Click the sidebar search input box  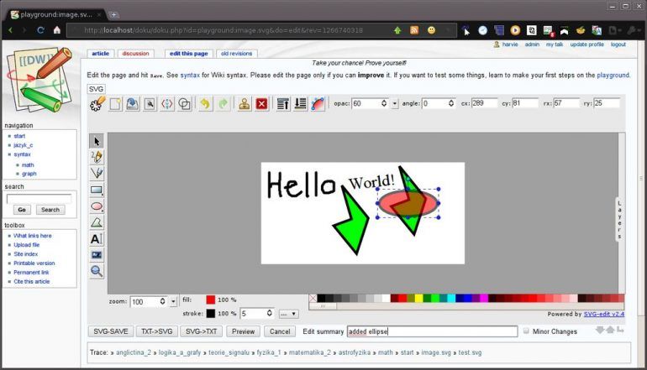(39, 199)
